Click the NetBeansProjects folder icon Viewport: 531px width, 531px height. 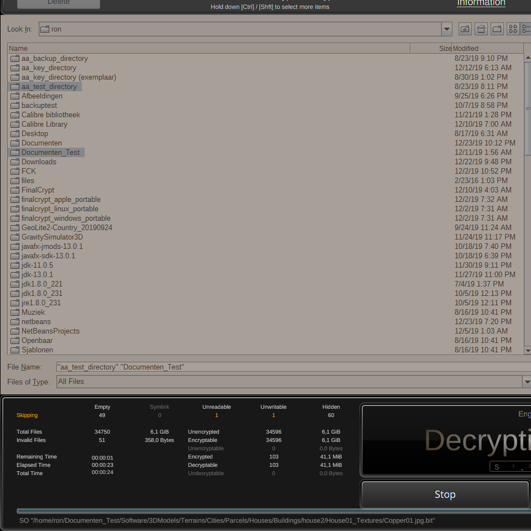(15, 331)
